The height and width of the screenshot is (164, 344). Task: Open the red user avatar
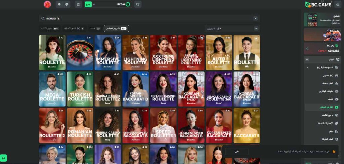[47, 4]
